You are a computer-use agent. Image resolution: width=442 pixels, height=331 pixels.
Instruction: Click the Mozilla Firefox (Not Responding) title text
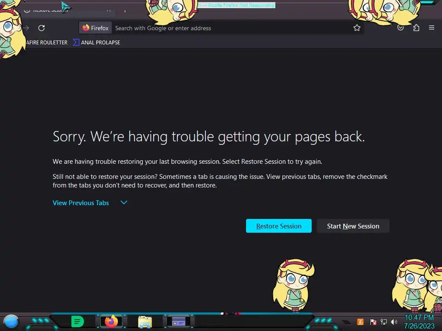pos(237,5)
